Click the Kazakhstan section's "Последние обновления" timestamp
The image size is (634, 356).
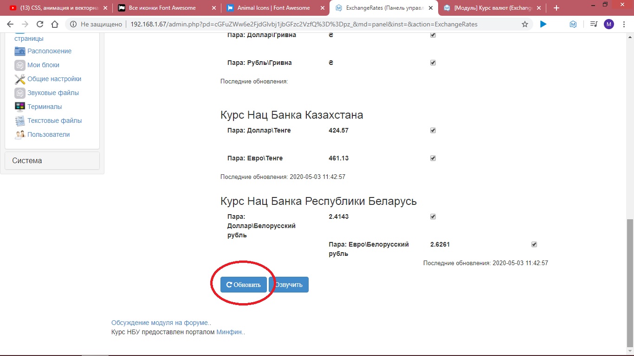[283, 177]
